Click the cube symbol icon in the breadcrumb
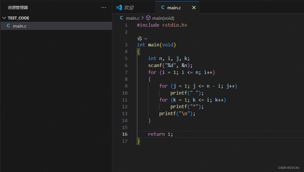 [148, 18]
